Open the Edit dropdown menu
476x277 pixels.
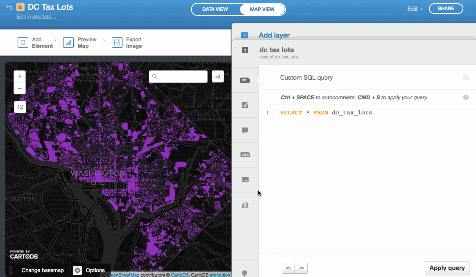415,9
